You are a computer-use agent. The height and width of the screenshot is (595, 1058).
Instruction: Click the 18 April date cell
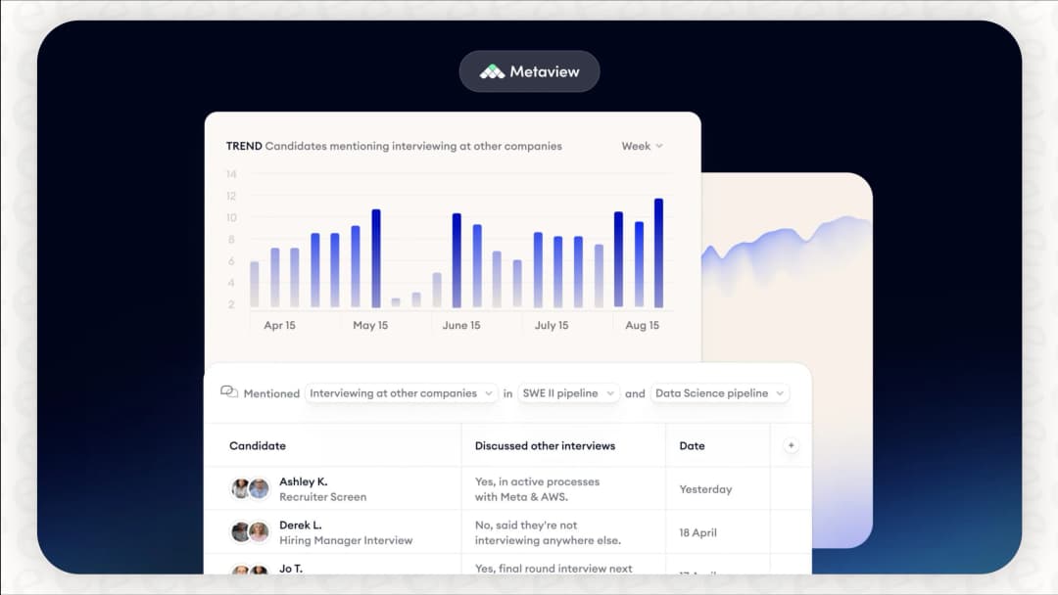(697, 532)
